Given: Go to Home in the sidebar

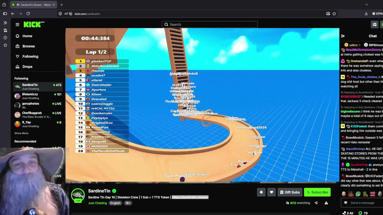Looking at the screenshot, I should (24, 36).
